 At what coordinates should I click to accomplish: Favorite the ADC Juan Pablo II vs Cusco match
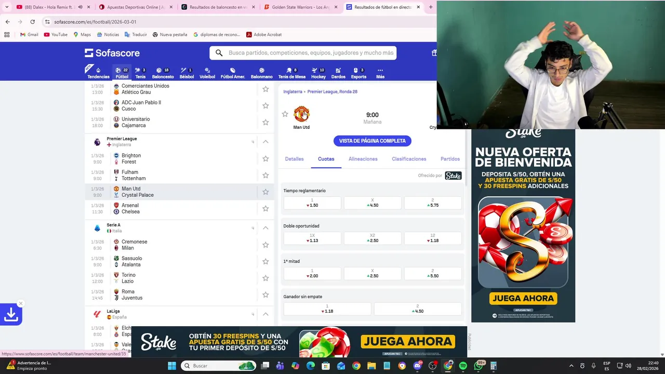tap(265, 105)
